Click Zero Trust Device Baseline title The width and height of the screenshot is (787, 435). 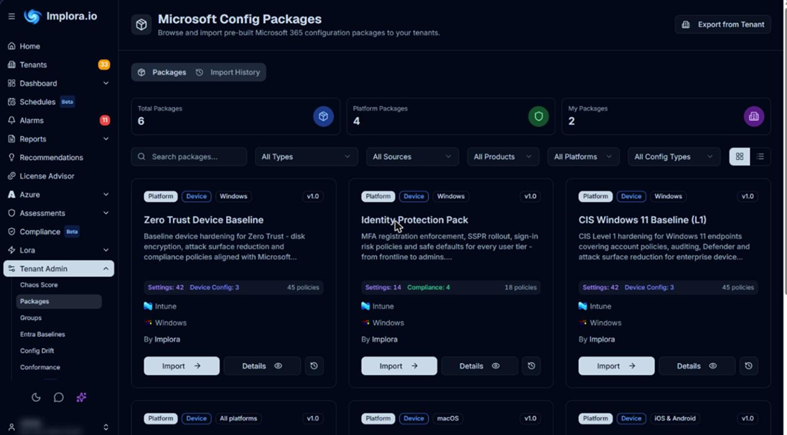tap(203, 220)
